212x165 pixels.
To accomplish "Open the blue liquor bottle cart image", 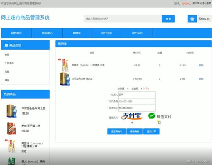I will (65, 79).
